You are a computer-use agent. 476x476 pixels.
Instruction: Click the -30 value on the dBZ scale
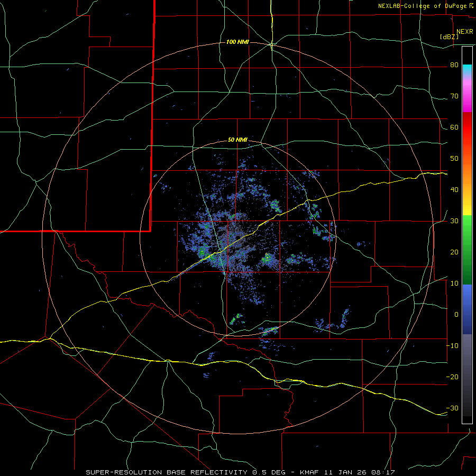click(452, 408)
